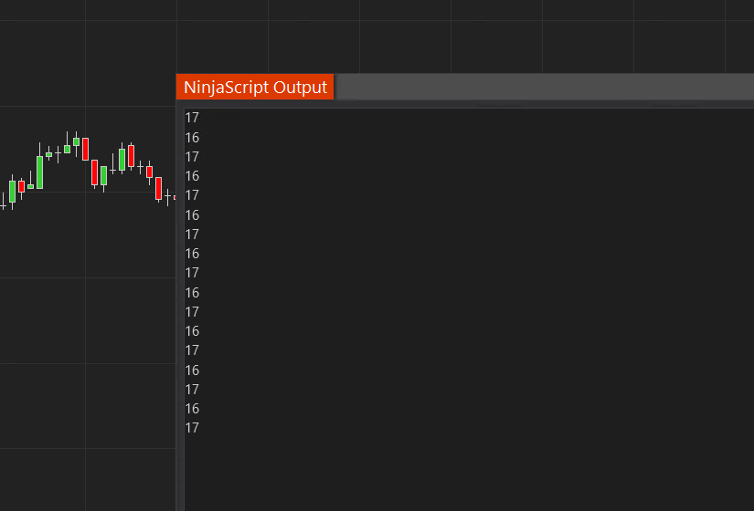Viewport: 754px width, 511px height.
Task: Click the first small red candle on chart
Action: tap(21, 186)
